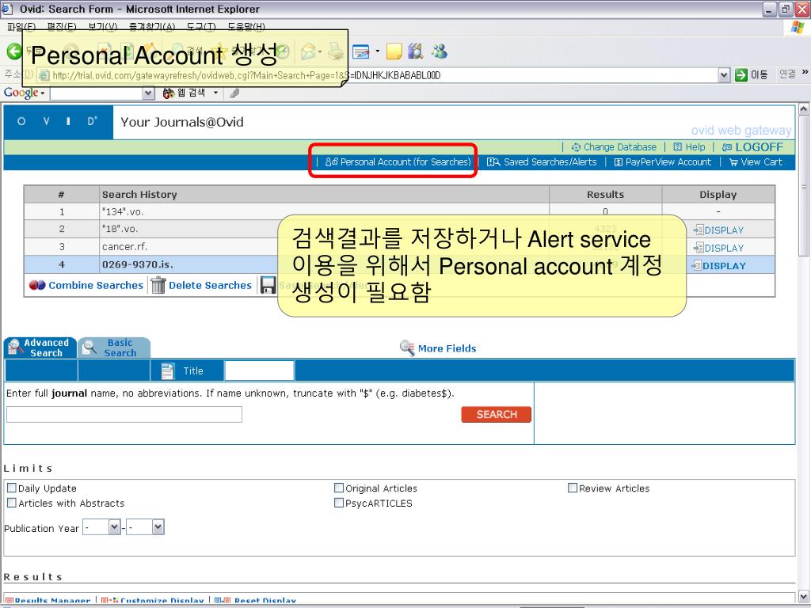The width and height of the screenshot is (811, 608).
Task: Click into the journal name input box
Action: pyautogui.click(x=124, y=414)
